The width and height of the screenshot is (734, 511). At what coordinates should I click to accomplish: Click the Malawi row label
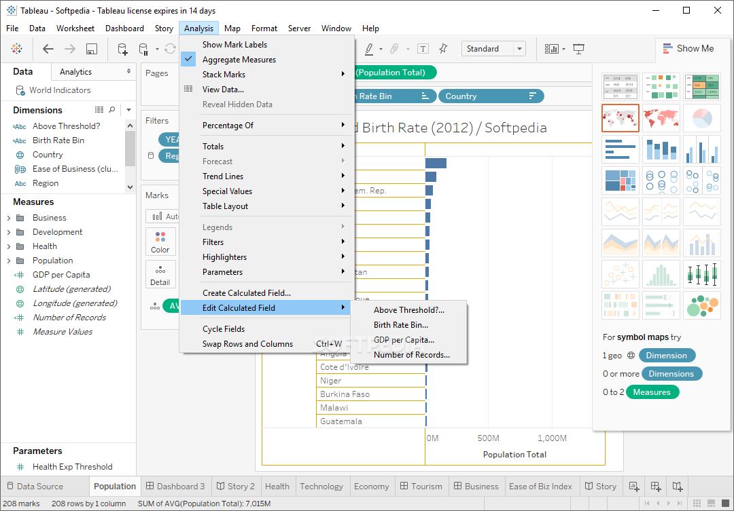point(334,408)
